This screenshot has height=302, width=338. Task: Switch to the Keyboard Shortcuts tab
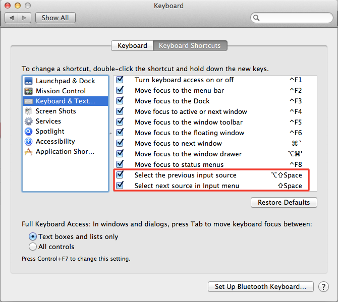(x=190, y=46)
